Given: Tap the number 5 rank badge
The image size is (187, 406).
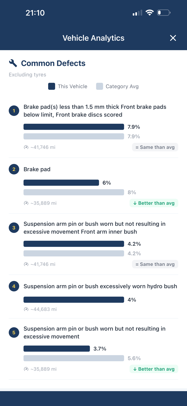Looking at the screenshot, I should [x=14, y=333].
